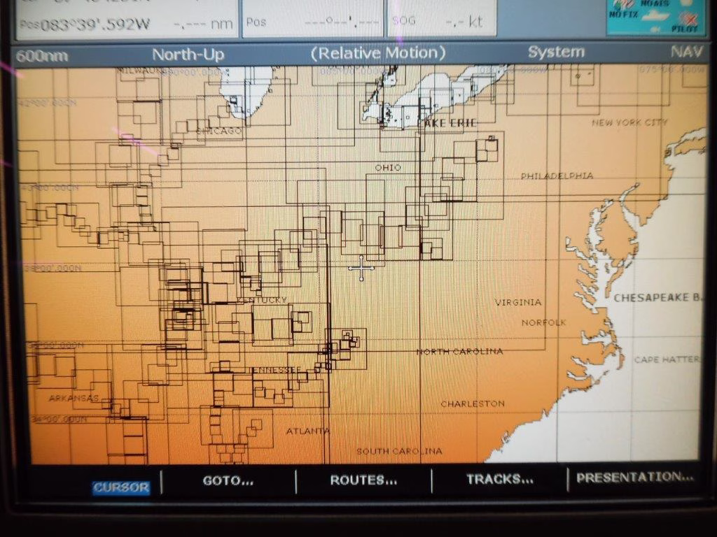Change the North-Up orientation mode
This screenshot has width=717, height=537.
188,55
